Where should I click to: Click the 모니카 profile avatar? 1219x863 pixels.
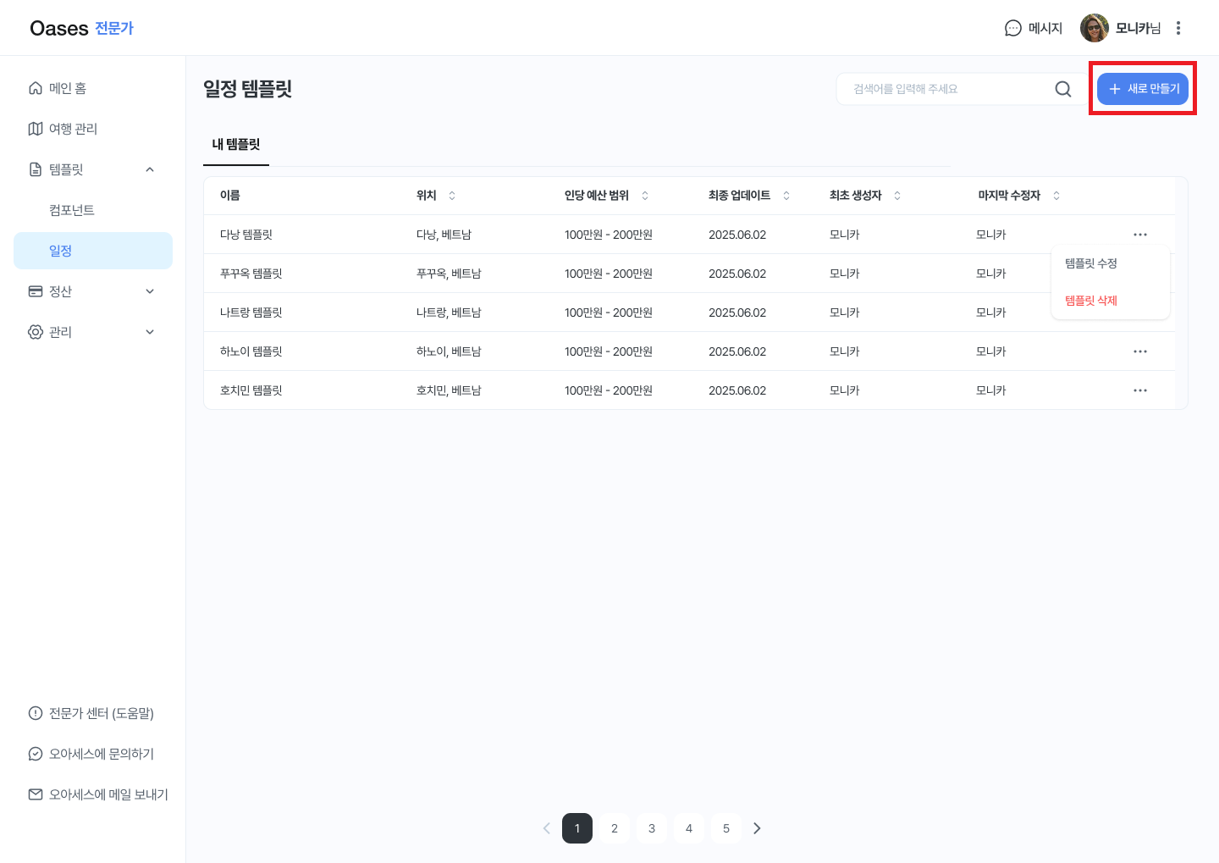(x=1094, y=28)
